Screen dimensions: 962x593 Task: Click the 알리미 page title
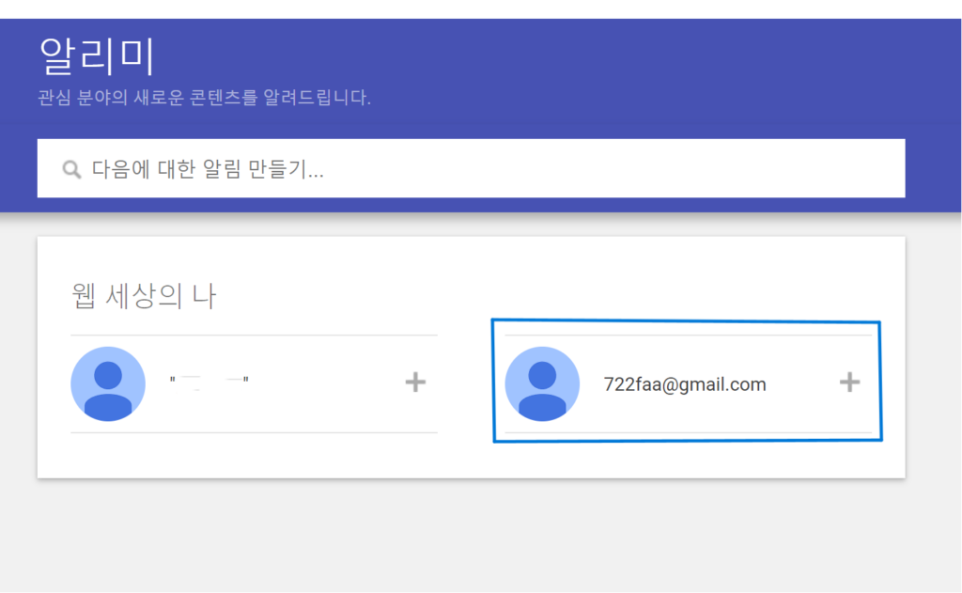pyautogui.click(x=97, y=55)
